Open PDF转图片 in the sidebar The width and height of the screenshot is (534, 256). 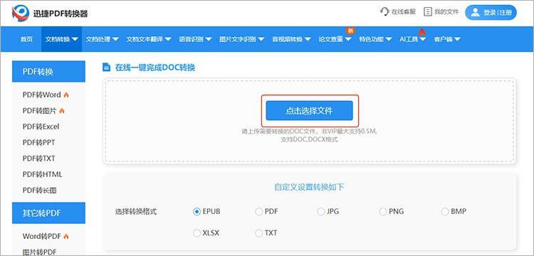point(39,111)
